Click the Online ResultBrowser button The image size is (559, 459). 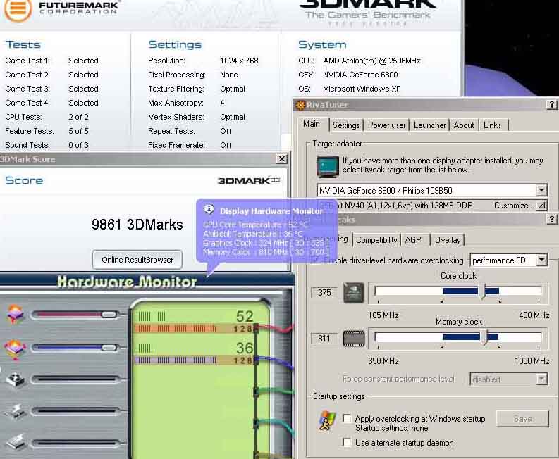click(137, 260)
